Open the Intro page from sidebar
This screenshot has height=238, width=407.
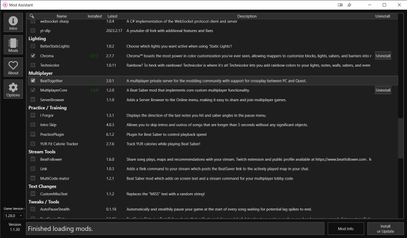pos(13,23)
